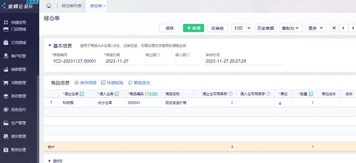
Task: Open 库存管理 in the sidebar
Action: click(x=15, y=96)
